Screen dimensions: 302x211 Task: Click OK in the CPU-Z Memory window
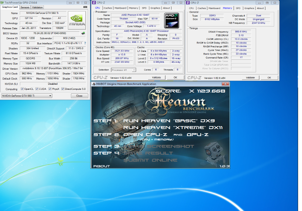(269, 78)
